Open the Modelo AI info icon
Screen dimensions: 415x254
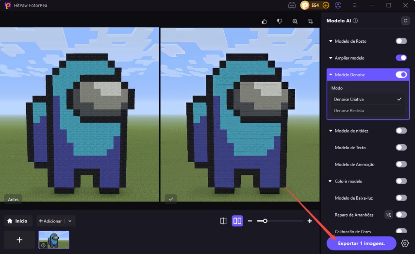click(355, 21)
